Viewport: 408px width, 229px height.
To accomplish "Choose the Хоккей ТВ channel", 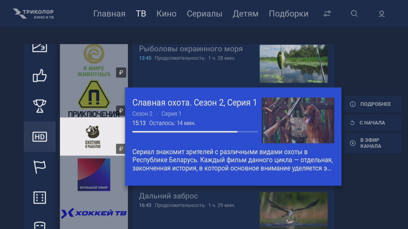I will coord(94,213).
